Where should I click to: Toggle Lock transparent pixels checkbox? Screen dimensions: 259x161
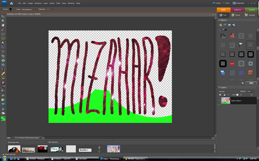tap(237, 95)
